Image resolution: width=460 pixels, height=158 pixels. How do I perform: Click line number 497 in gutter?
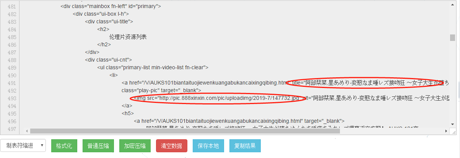(x=11, y=129)
